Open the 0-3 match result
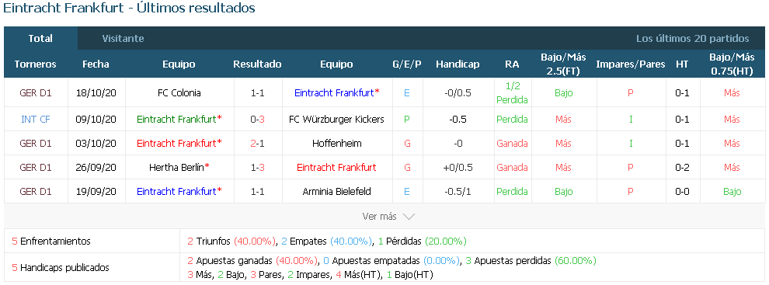Image resolution: width=769 pixels, height=285 pixels. pos(257,119)
